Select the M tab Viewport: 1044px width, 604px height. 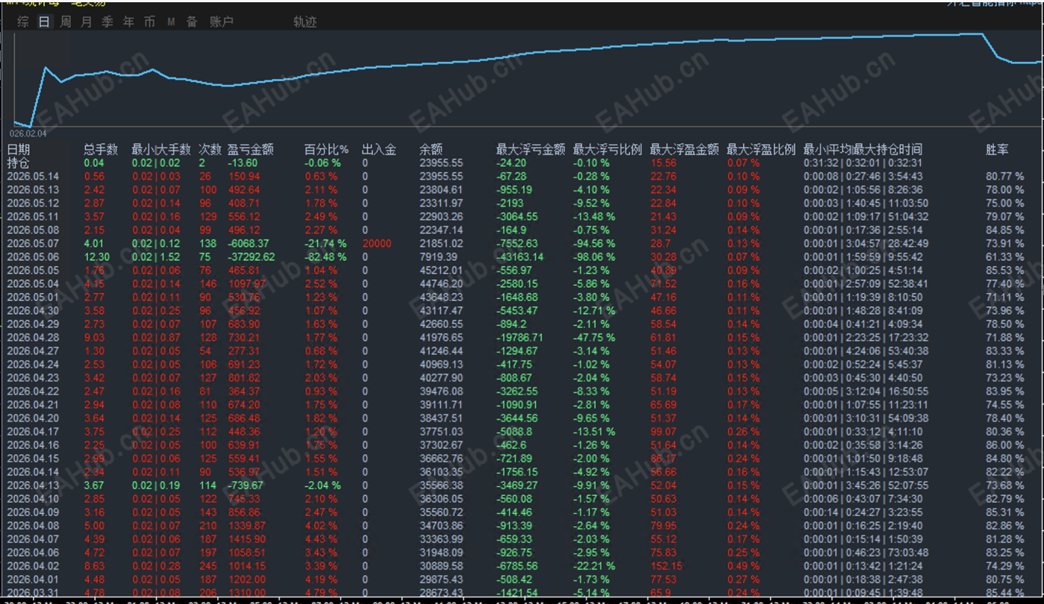(171, 22)
